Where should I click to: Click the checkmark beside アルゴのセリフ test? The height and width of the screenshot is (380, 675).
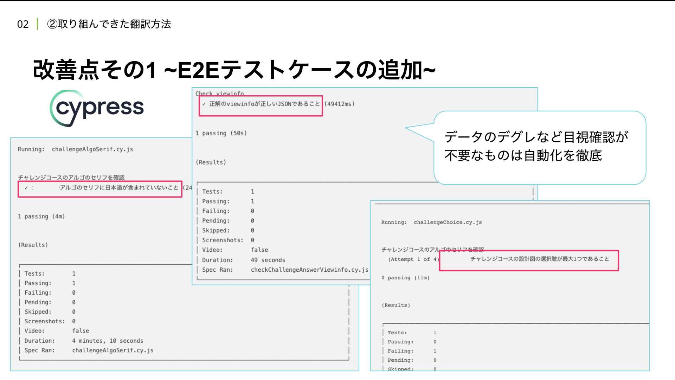[26, 188]
